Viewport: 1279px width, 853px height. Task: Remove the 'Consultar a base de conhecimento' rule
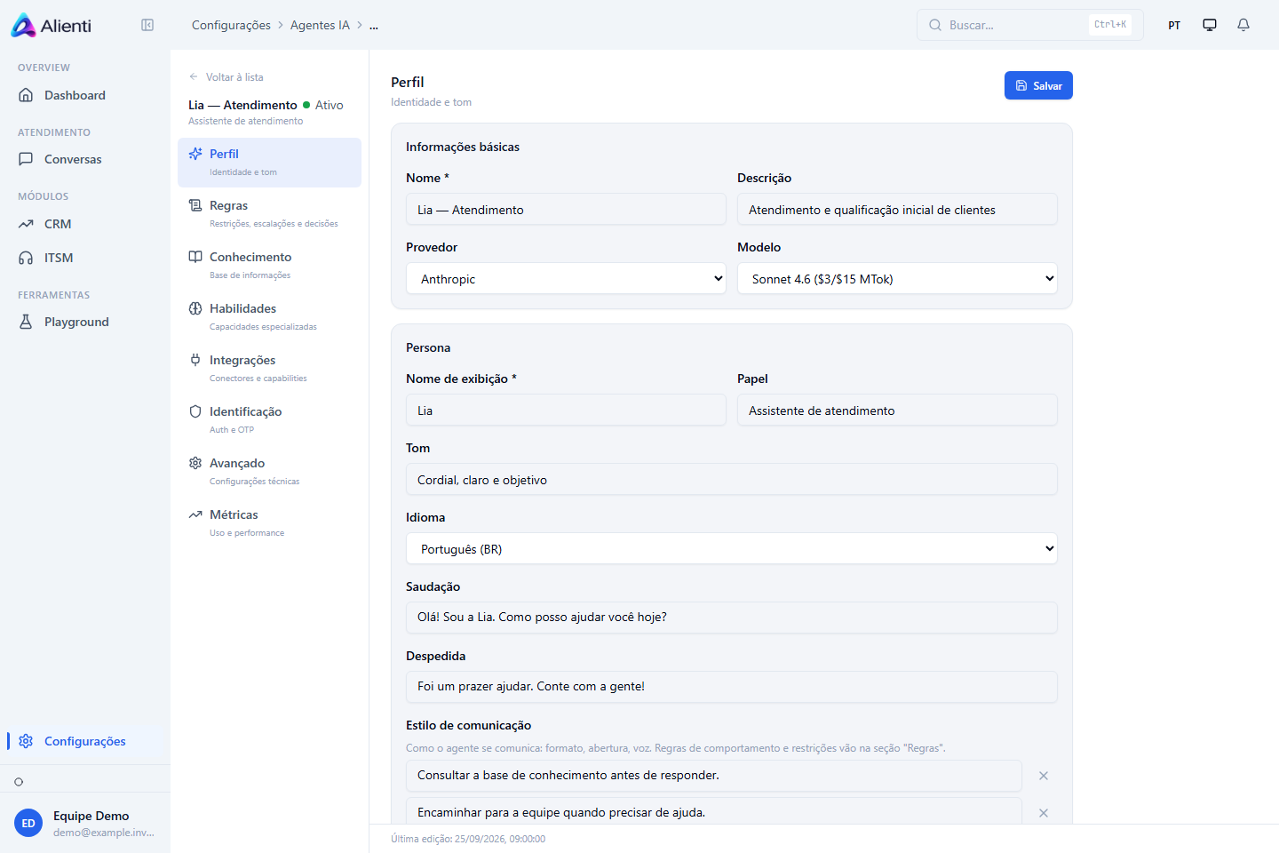coord(1044,776)
